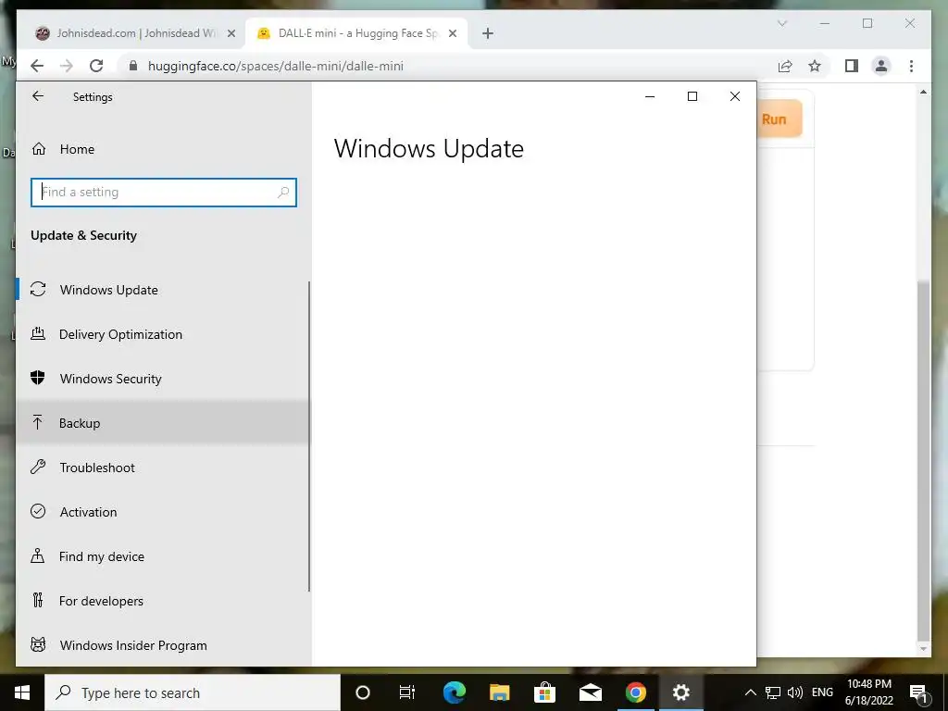The height and width of the screenshot is (711, 948).
Task: Maximize the Settings window
Action: [x=692, y=96]
